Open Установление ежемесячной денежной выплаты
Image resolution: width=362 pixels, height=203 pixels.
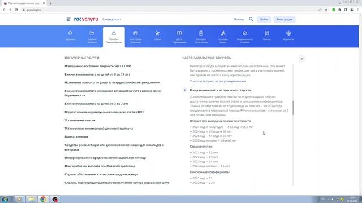click(x=99, y=129)
